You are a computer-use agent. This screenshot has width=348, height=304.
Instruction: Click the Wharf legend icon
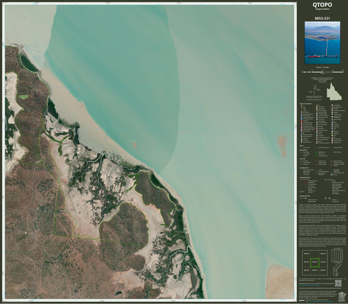pyautogui.click(x=332, y=123)
